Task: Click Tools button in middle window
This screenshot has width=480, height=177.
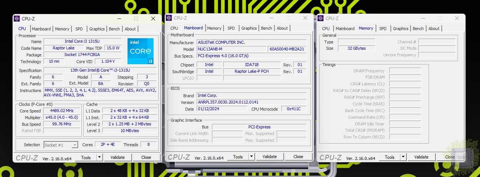Action: click(x=238, y=157)
